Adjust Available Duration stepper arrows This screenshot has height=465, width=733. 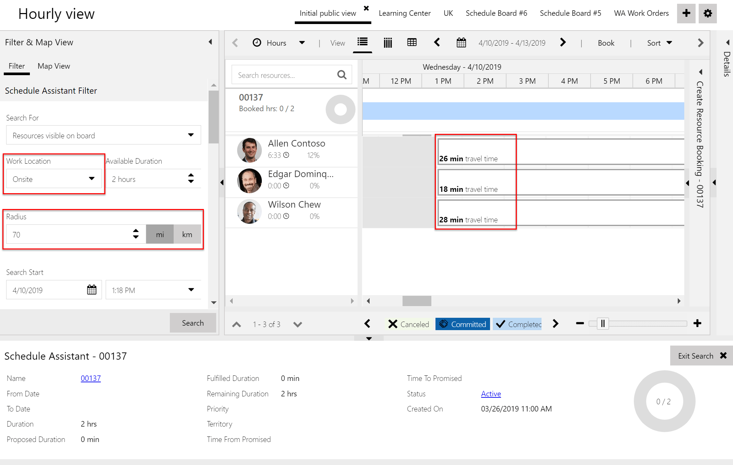pyautogui.click(x=191, y=178)
